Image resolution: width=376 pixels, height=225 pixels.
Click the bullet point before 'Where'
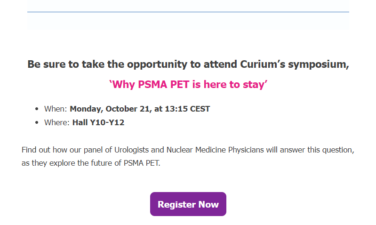click(37, 123)
